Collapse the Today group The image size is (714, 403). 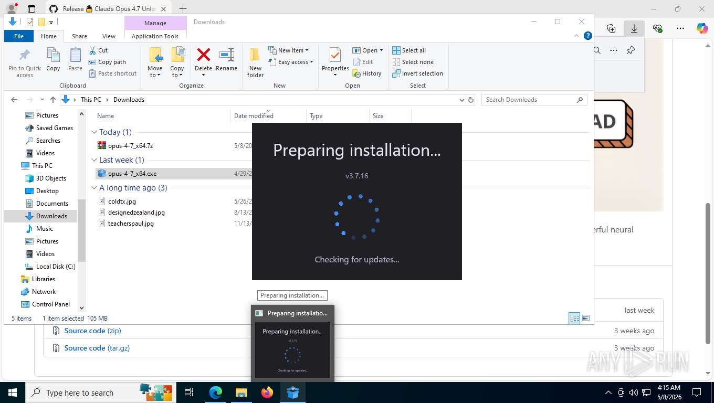point(94,132)
